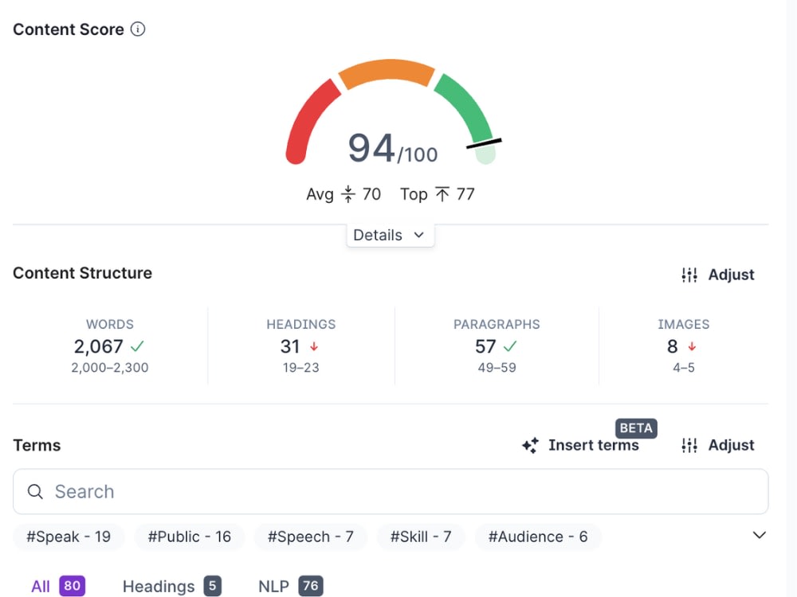This screenshot has height=597, width=797.
Task: Click the red arrow beside headings count
Action: pos(314,347)
